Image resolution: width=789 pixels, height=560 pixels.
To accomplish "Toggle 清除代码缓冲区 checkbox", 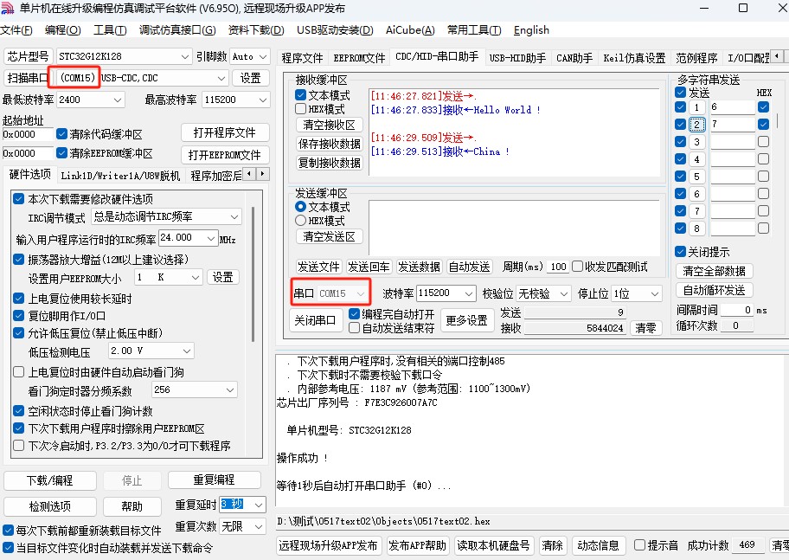I will tap(62, 134).
